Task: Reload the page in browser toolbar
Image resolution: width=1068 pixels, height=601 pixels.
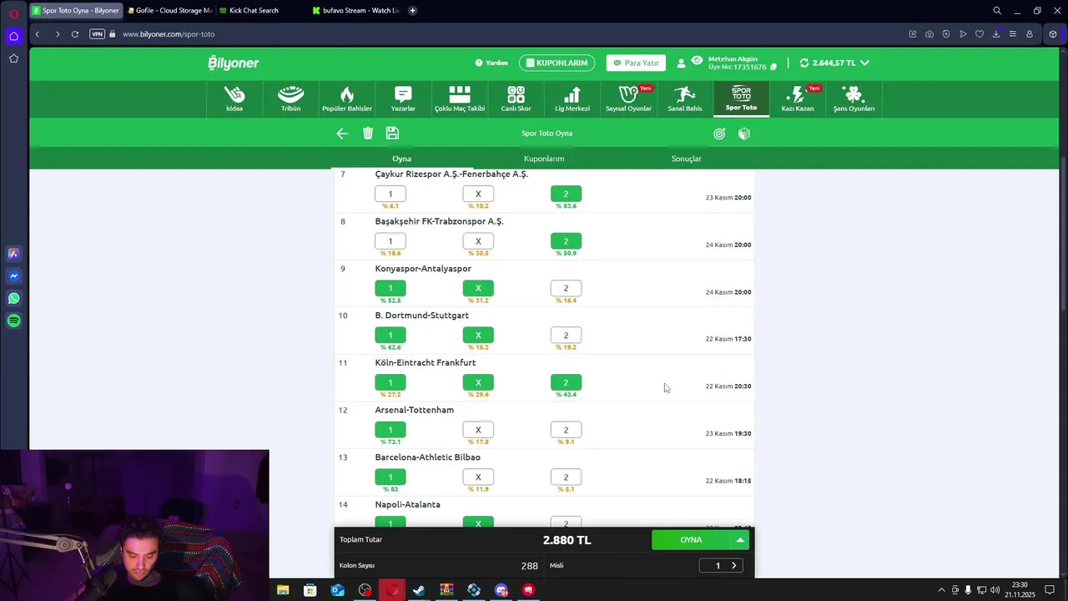Action: [x=75, y=34]
